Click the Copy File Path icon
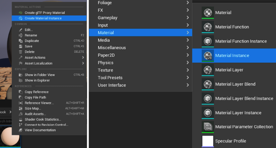 point(20,97)
